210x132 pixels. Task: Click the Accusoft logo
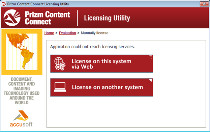[x=21, y=118]
